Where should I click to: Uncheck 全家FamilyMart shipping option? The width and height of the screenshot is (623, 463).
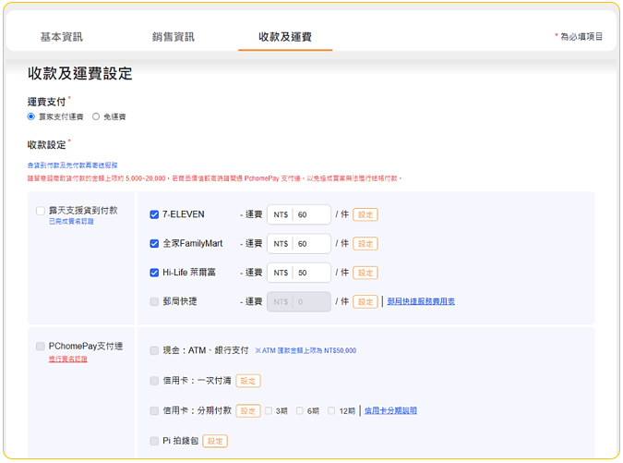[x=154, y=244]
